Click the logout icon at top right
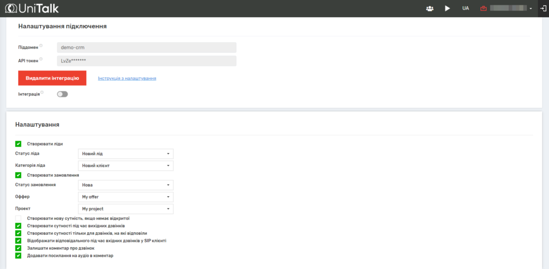 pyautogui.click(x=543, y=9)
